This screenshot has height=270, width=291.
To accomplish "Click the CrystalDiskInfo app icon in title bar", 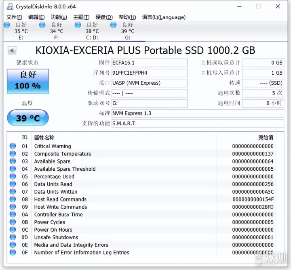I will [10, 6].
